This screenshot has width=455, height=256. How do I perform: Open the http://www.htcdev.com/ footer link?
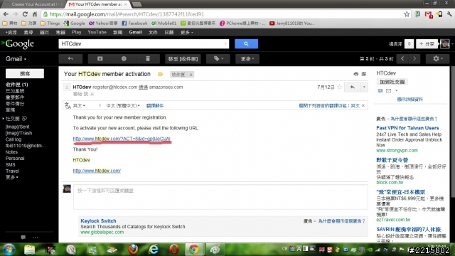(x=97, y=171)
